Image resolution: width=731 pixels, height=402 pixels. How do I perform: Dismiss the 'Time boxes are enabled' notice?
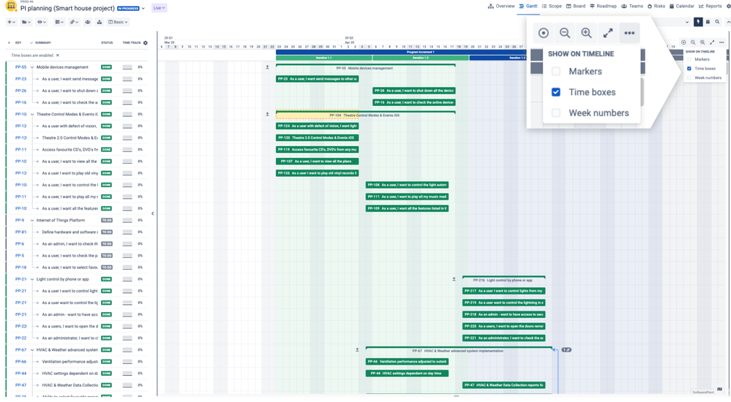click(x=58, y=56)
